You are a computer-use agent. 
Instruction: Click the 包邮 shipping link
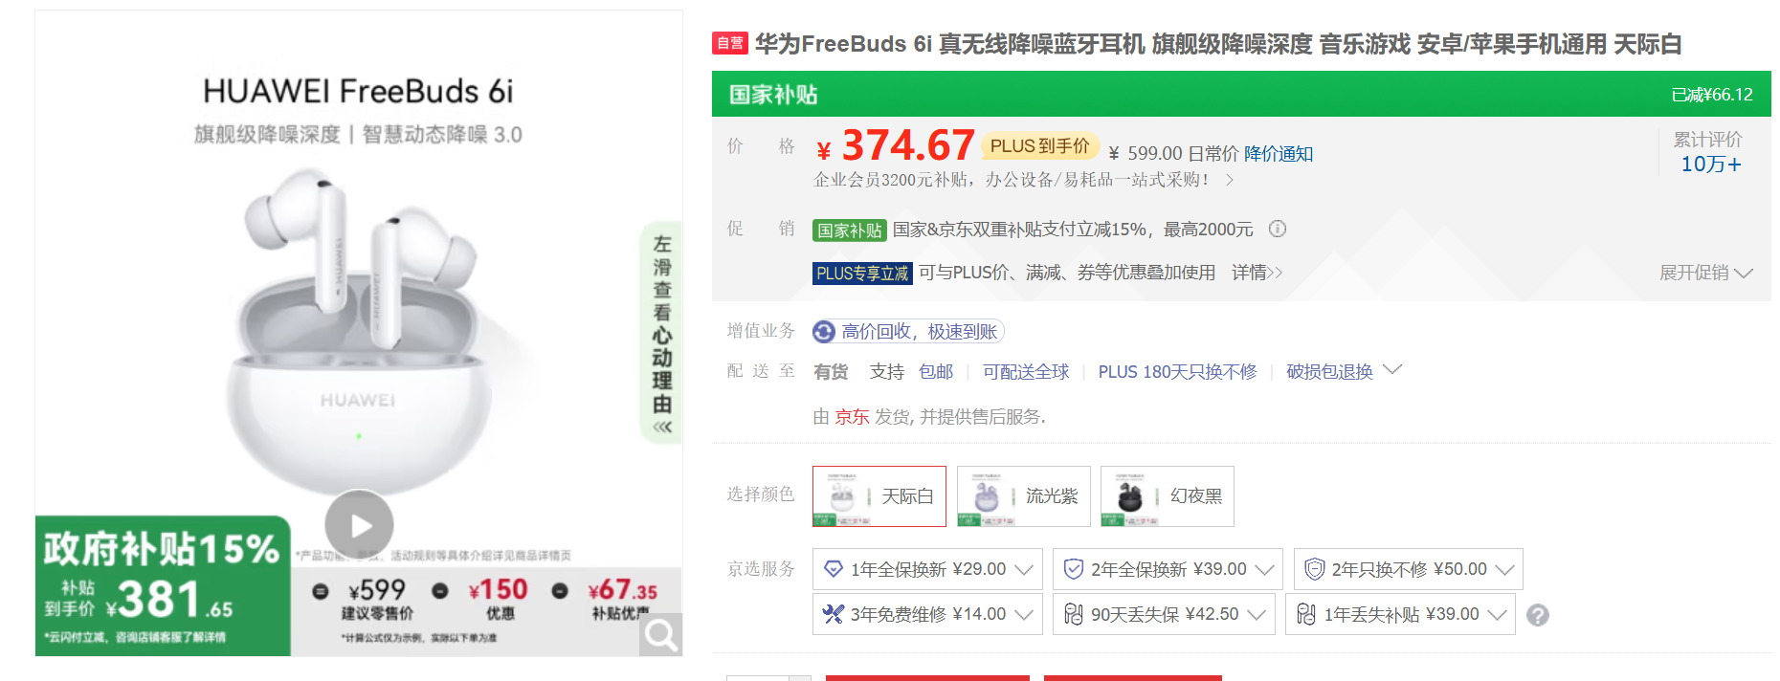point(936,372)
